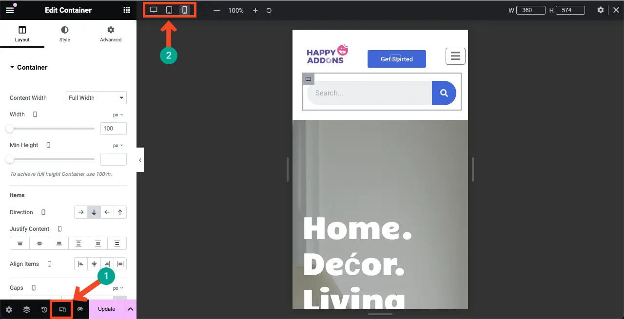This screenshot has width=624, height=319.
Task: Click the Width value field showing 100
Action: coord(114,129)
